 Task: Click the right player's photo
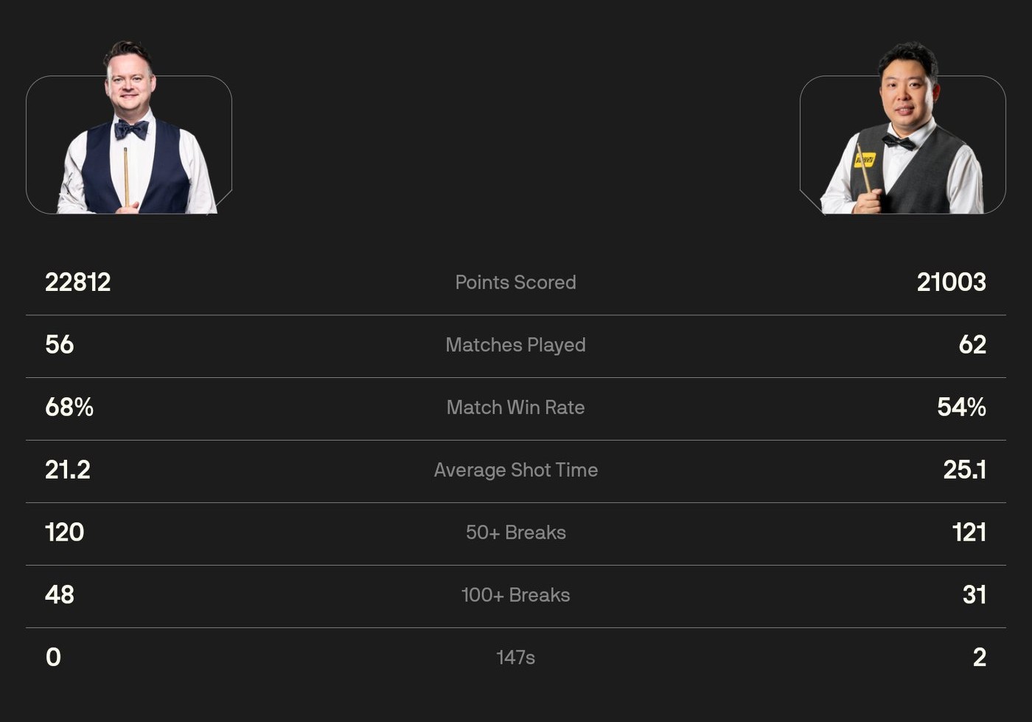[904, 133]
